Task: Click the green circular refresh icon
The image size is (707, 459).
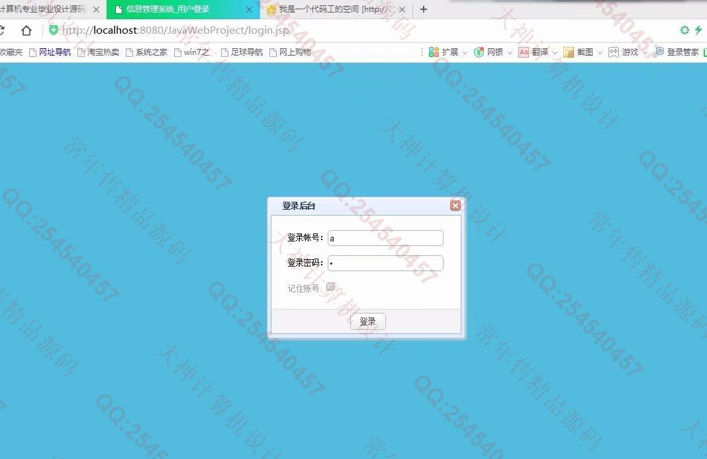Action: click(x=684, y=30)
